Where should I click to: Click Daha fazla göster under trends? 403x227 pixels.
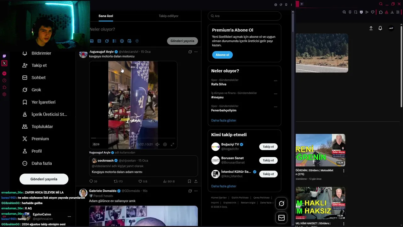point(224,120)
